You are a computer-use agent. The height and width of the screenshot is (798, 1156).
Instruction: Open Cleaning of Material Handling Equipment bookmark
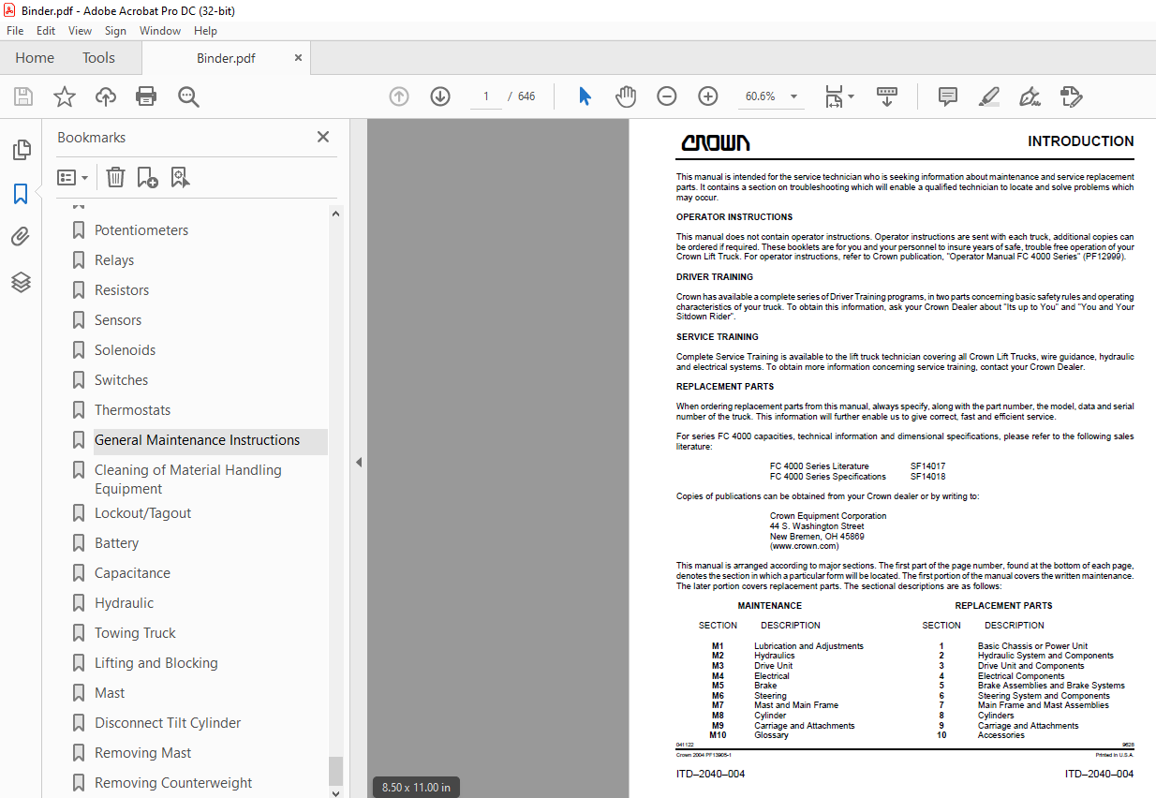[x=187, y=480]
